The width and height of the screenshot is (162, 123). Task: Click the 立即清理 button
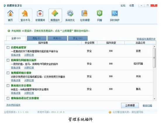click(x=130, y=106)
